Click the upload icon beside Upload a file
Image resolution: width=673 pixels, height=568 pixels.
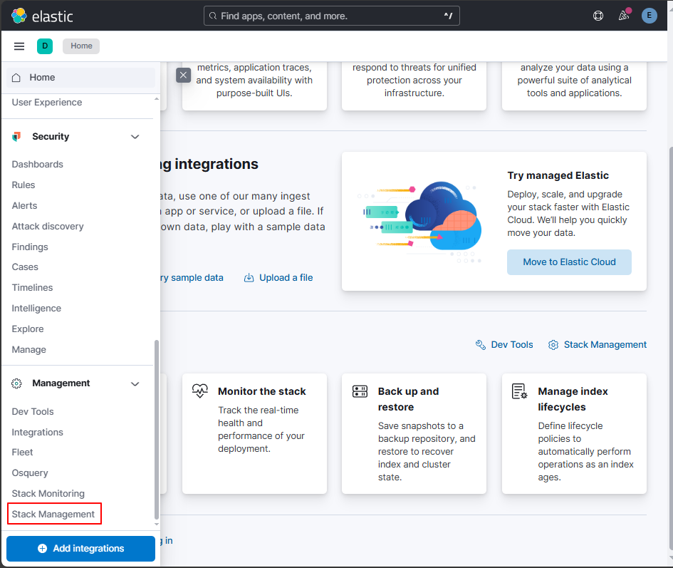249,277
